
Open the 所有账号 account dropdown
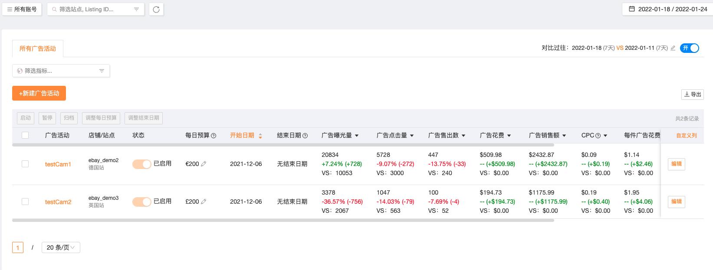click(x=22, y=9)
